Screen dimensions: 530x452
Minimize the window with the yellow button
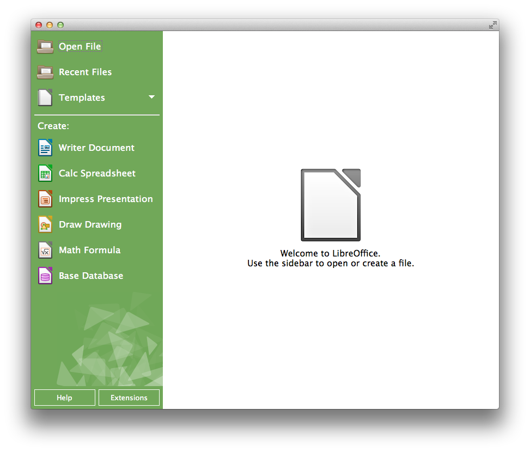(x=50, y=25)
